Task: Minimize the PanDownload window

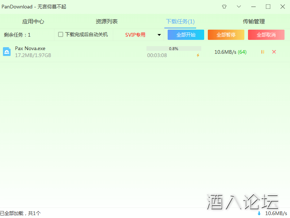Action: [x=253, y=7]
